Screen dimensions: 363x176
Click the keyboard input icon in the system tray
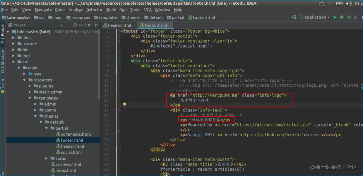pos(321,4)
